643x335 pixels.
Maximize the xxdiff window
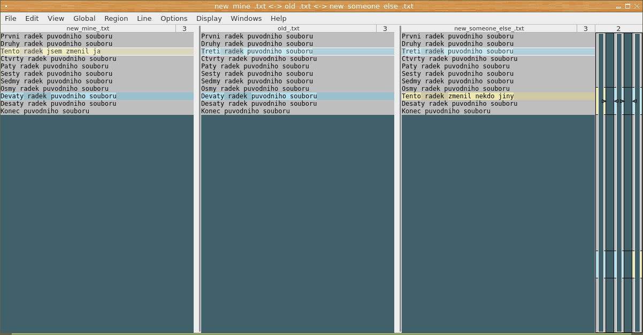(x=627, y=6)
